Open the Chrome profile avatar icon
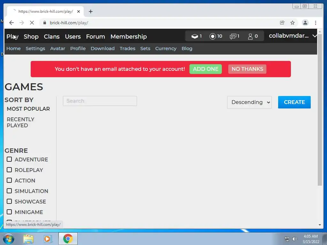This screenshot has width=327, height=245. click(x=305, y=23)
